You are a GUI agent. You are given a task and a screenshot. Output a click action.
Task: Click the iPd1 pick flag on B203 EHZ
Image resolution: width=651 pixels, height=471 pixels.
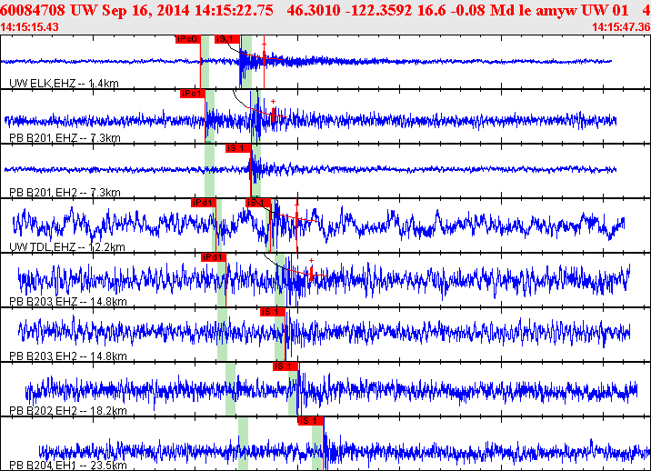click(213, 257)
